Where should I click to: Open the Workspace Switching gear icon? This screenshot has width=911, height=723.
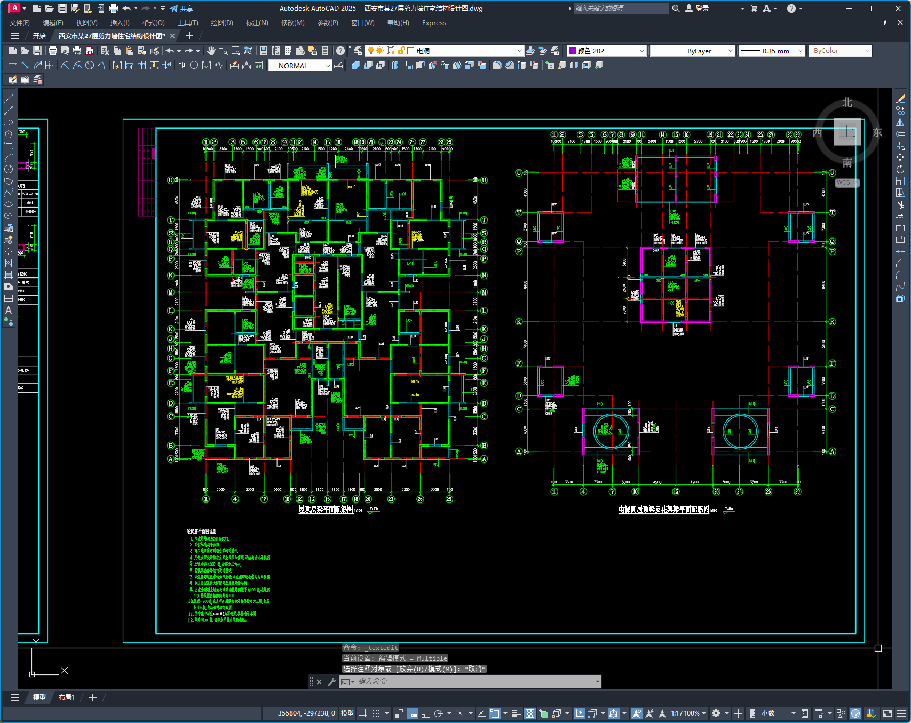[x=716, y=713]
